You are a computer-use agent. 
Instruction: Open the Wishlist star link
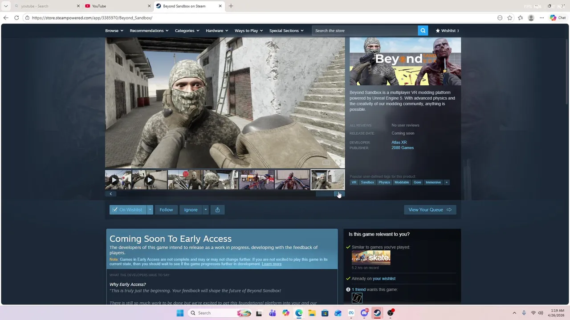tap(447, 31)
